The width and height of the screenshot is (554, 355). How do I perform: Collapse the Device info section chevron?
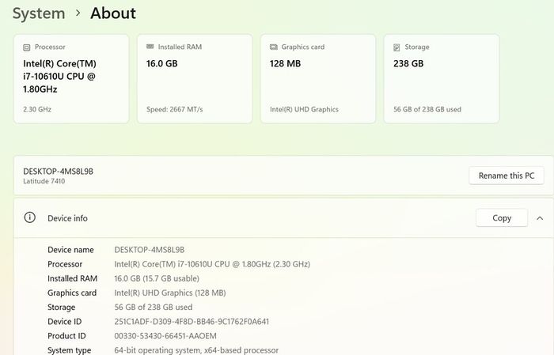pos(540,218)
